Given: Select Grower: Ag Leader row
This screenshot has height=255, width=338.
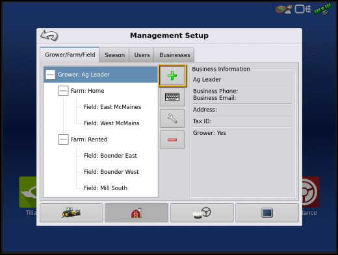Looking at the screenshot, I should [x=101, y=75].
